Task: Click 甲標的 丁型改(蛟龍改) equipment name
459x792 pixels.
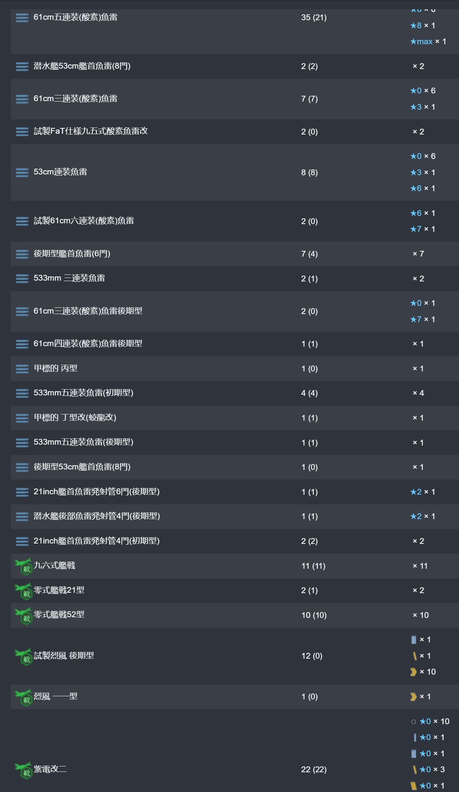Action: click(x=75, y=418)
